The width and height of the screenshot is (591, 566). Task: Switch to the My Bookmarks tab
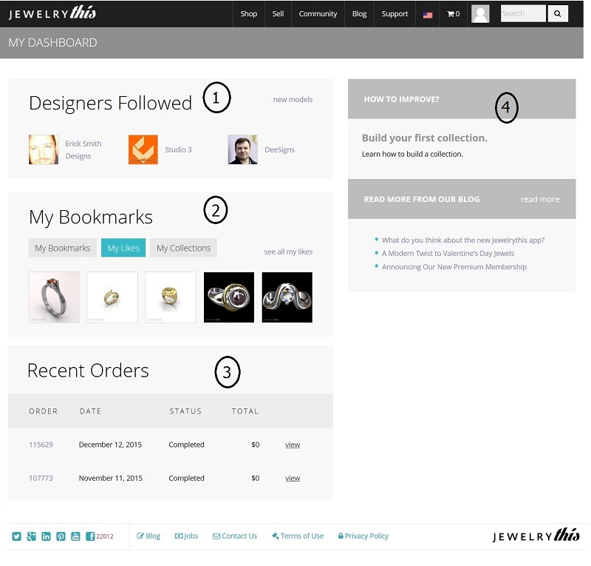coord(63,248)
